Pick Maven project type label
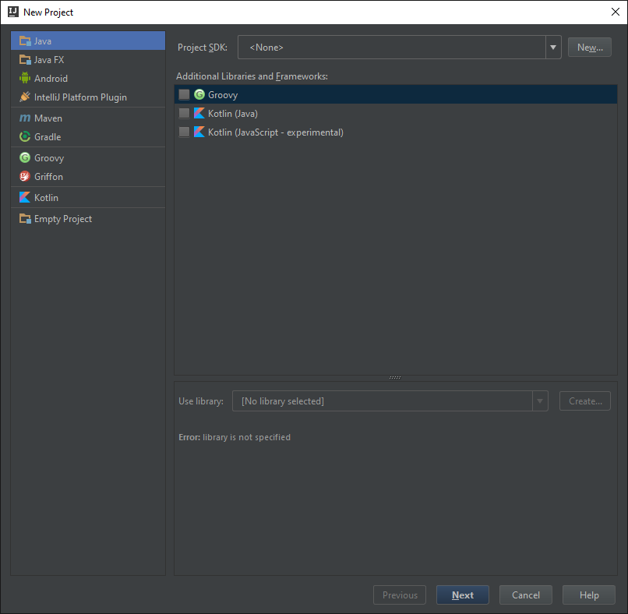The image size is (628, 614). (x=48, y=118)
